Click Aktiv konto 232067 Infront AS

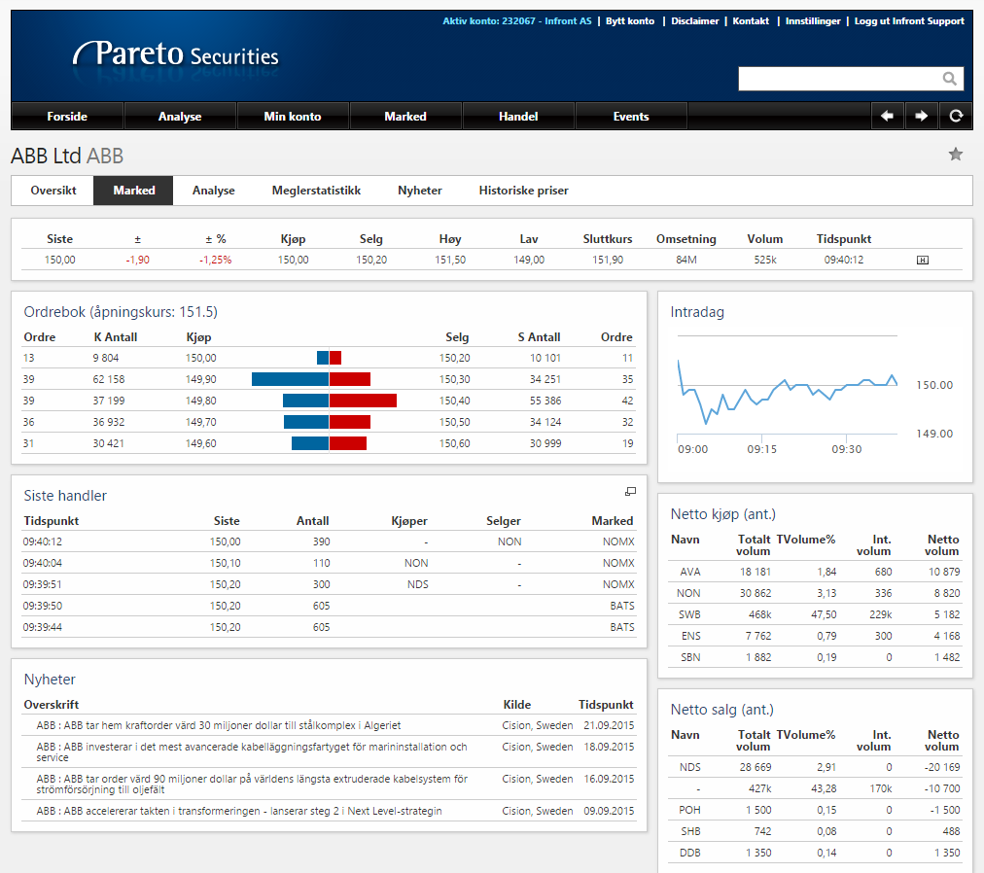pos(517,20)
